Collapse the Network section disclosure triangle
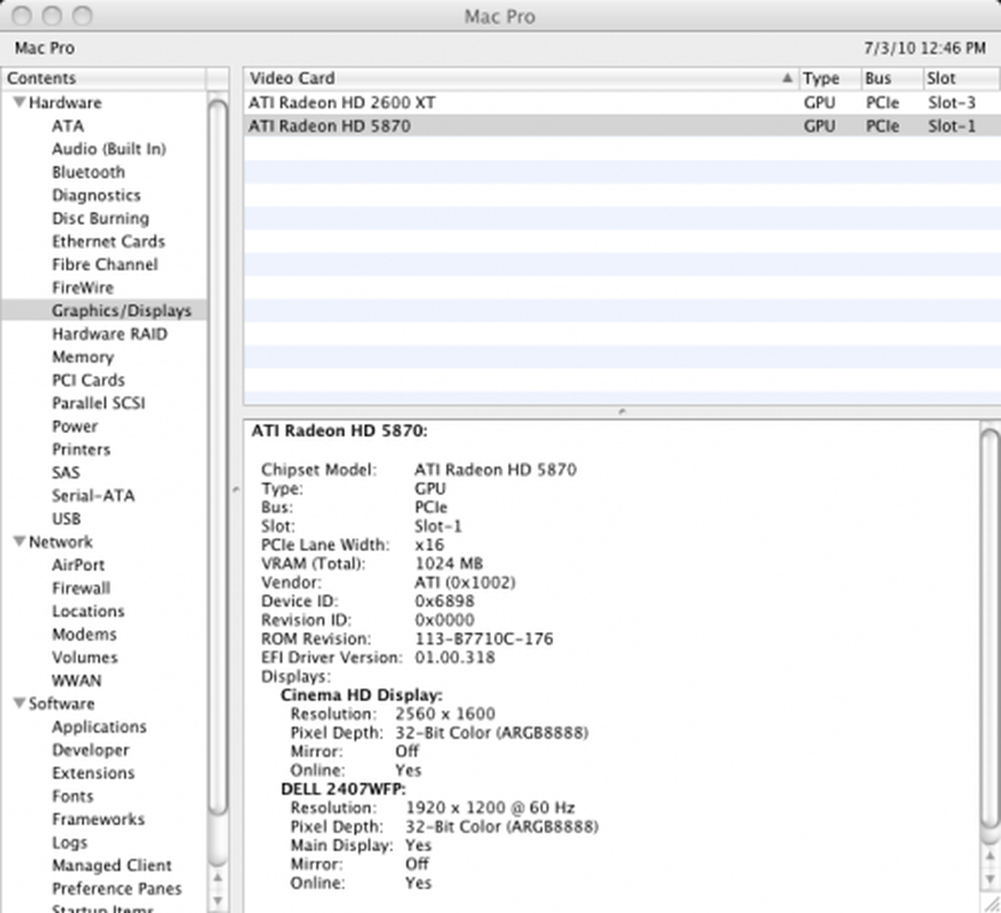Viewport: 1001px width, 913px height. [x=21, y=542]
